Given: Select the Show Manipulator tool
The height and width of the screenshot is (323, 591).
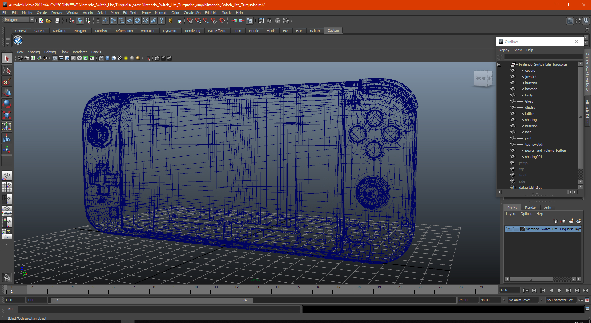Looking at the screenshot, I should click(x=7, y=150).
